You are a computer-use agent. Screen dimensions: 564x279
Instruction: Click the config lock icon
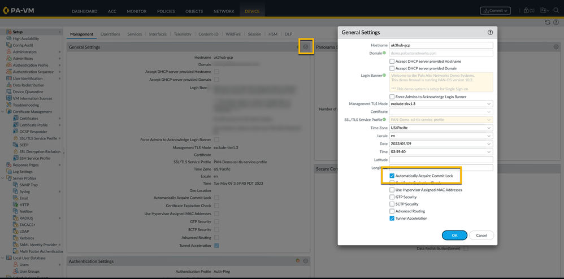[528, 10]
